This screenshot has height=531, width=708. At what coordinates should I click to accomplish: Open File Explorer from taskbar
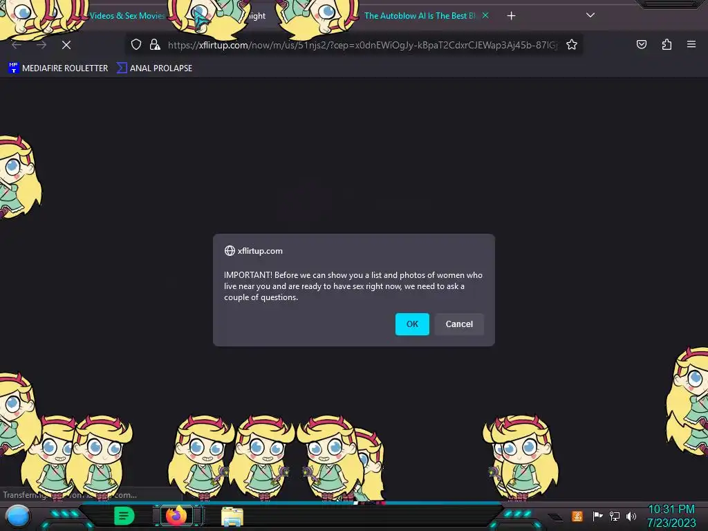pyautogui.click(x=232, y=516)
